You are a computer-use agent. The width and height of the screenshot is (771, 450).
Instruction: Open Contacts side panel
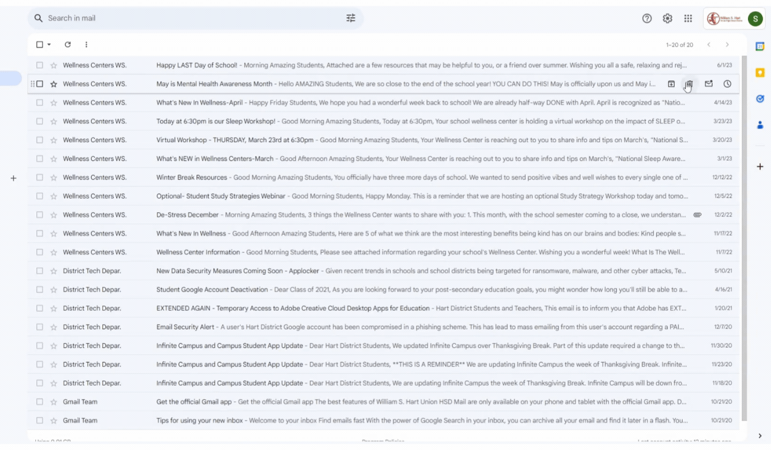pos(760,125)
